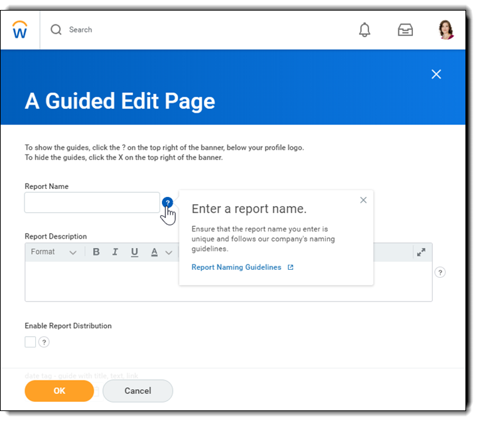This screenshot has width=486, height=421.
Task: Click the Report Name input field
Action: pyautogui.click(x=92, y=202)
